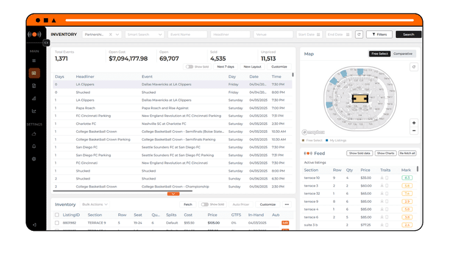This screenshot has width=457, height=257.
Task: Click the orange Edit icon for listing 8801982
Action: pos(285,223)
